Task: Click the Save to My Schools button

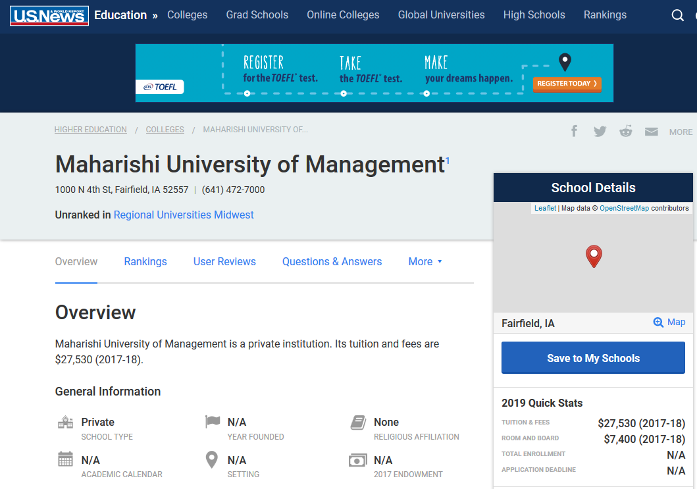Action: click(x=593, y=358)
